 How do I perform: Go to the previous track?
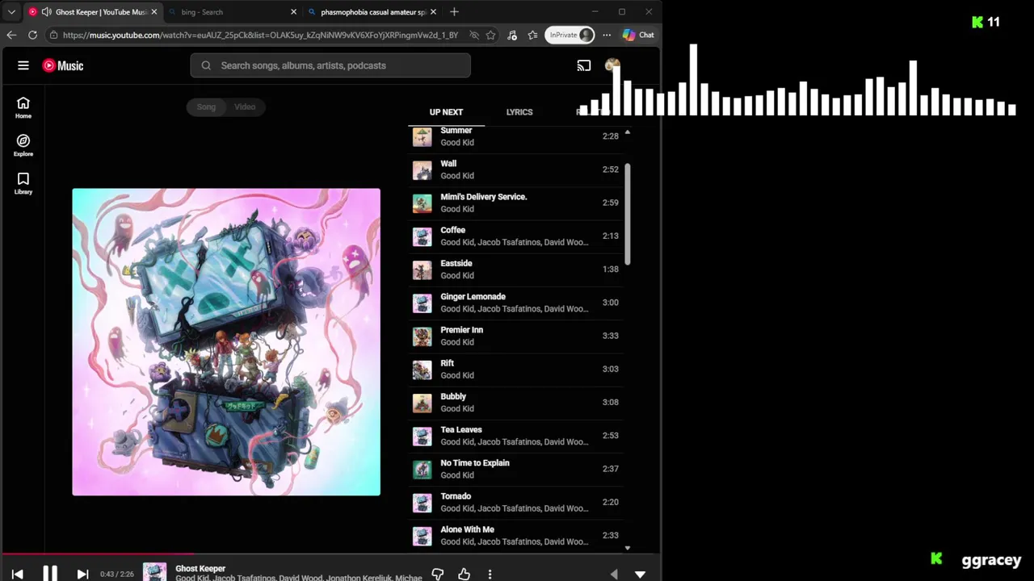coord(17,574)
